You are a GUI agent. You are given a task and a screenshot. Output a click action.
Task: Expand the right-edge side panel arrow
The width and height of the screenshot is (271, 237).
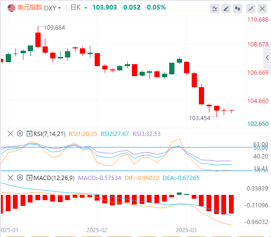[x=267, y=57]
